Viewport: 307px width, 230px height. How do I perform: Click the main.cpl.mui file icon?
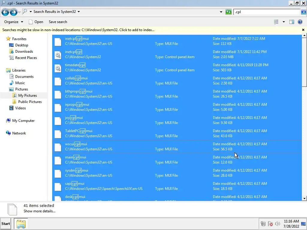tap(58, 161)
